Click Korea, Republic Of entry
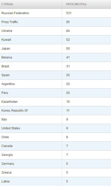Viewport: 111px width, 186px height. 15,111
